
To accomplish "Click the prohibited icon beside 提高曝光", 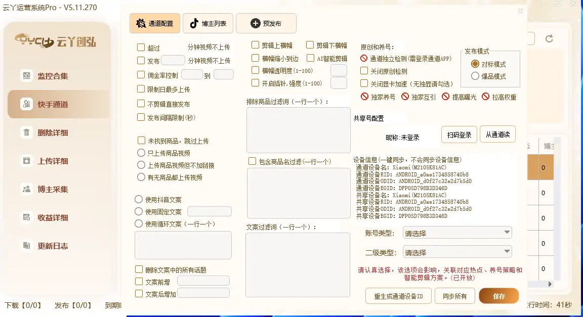I will 445,97.
